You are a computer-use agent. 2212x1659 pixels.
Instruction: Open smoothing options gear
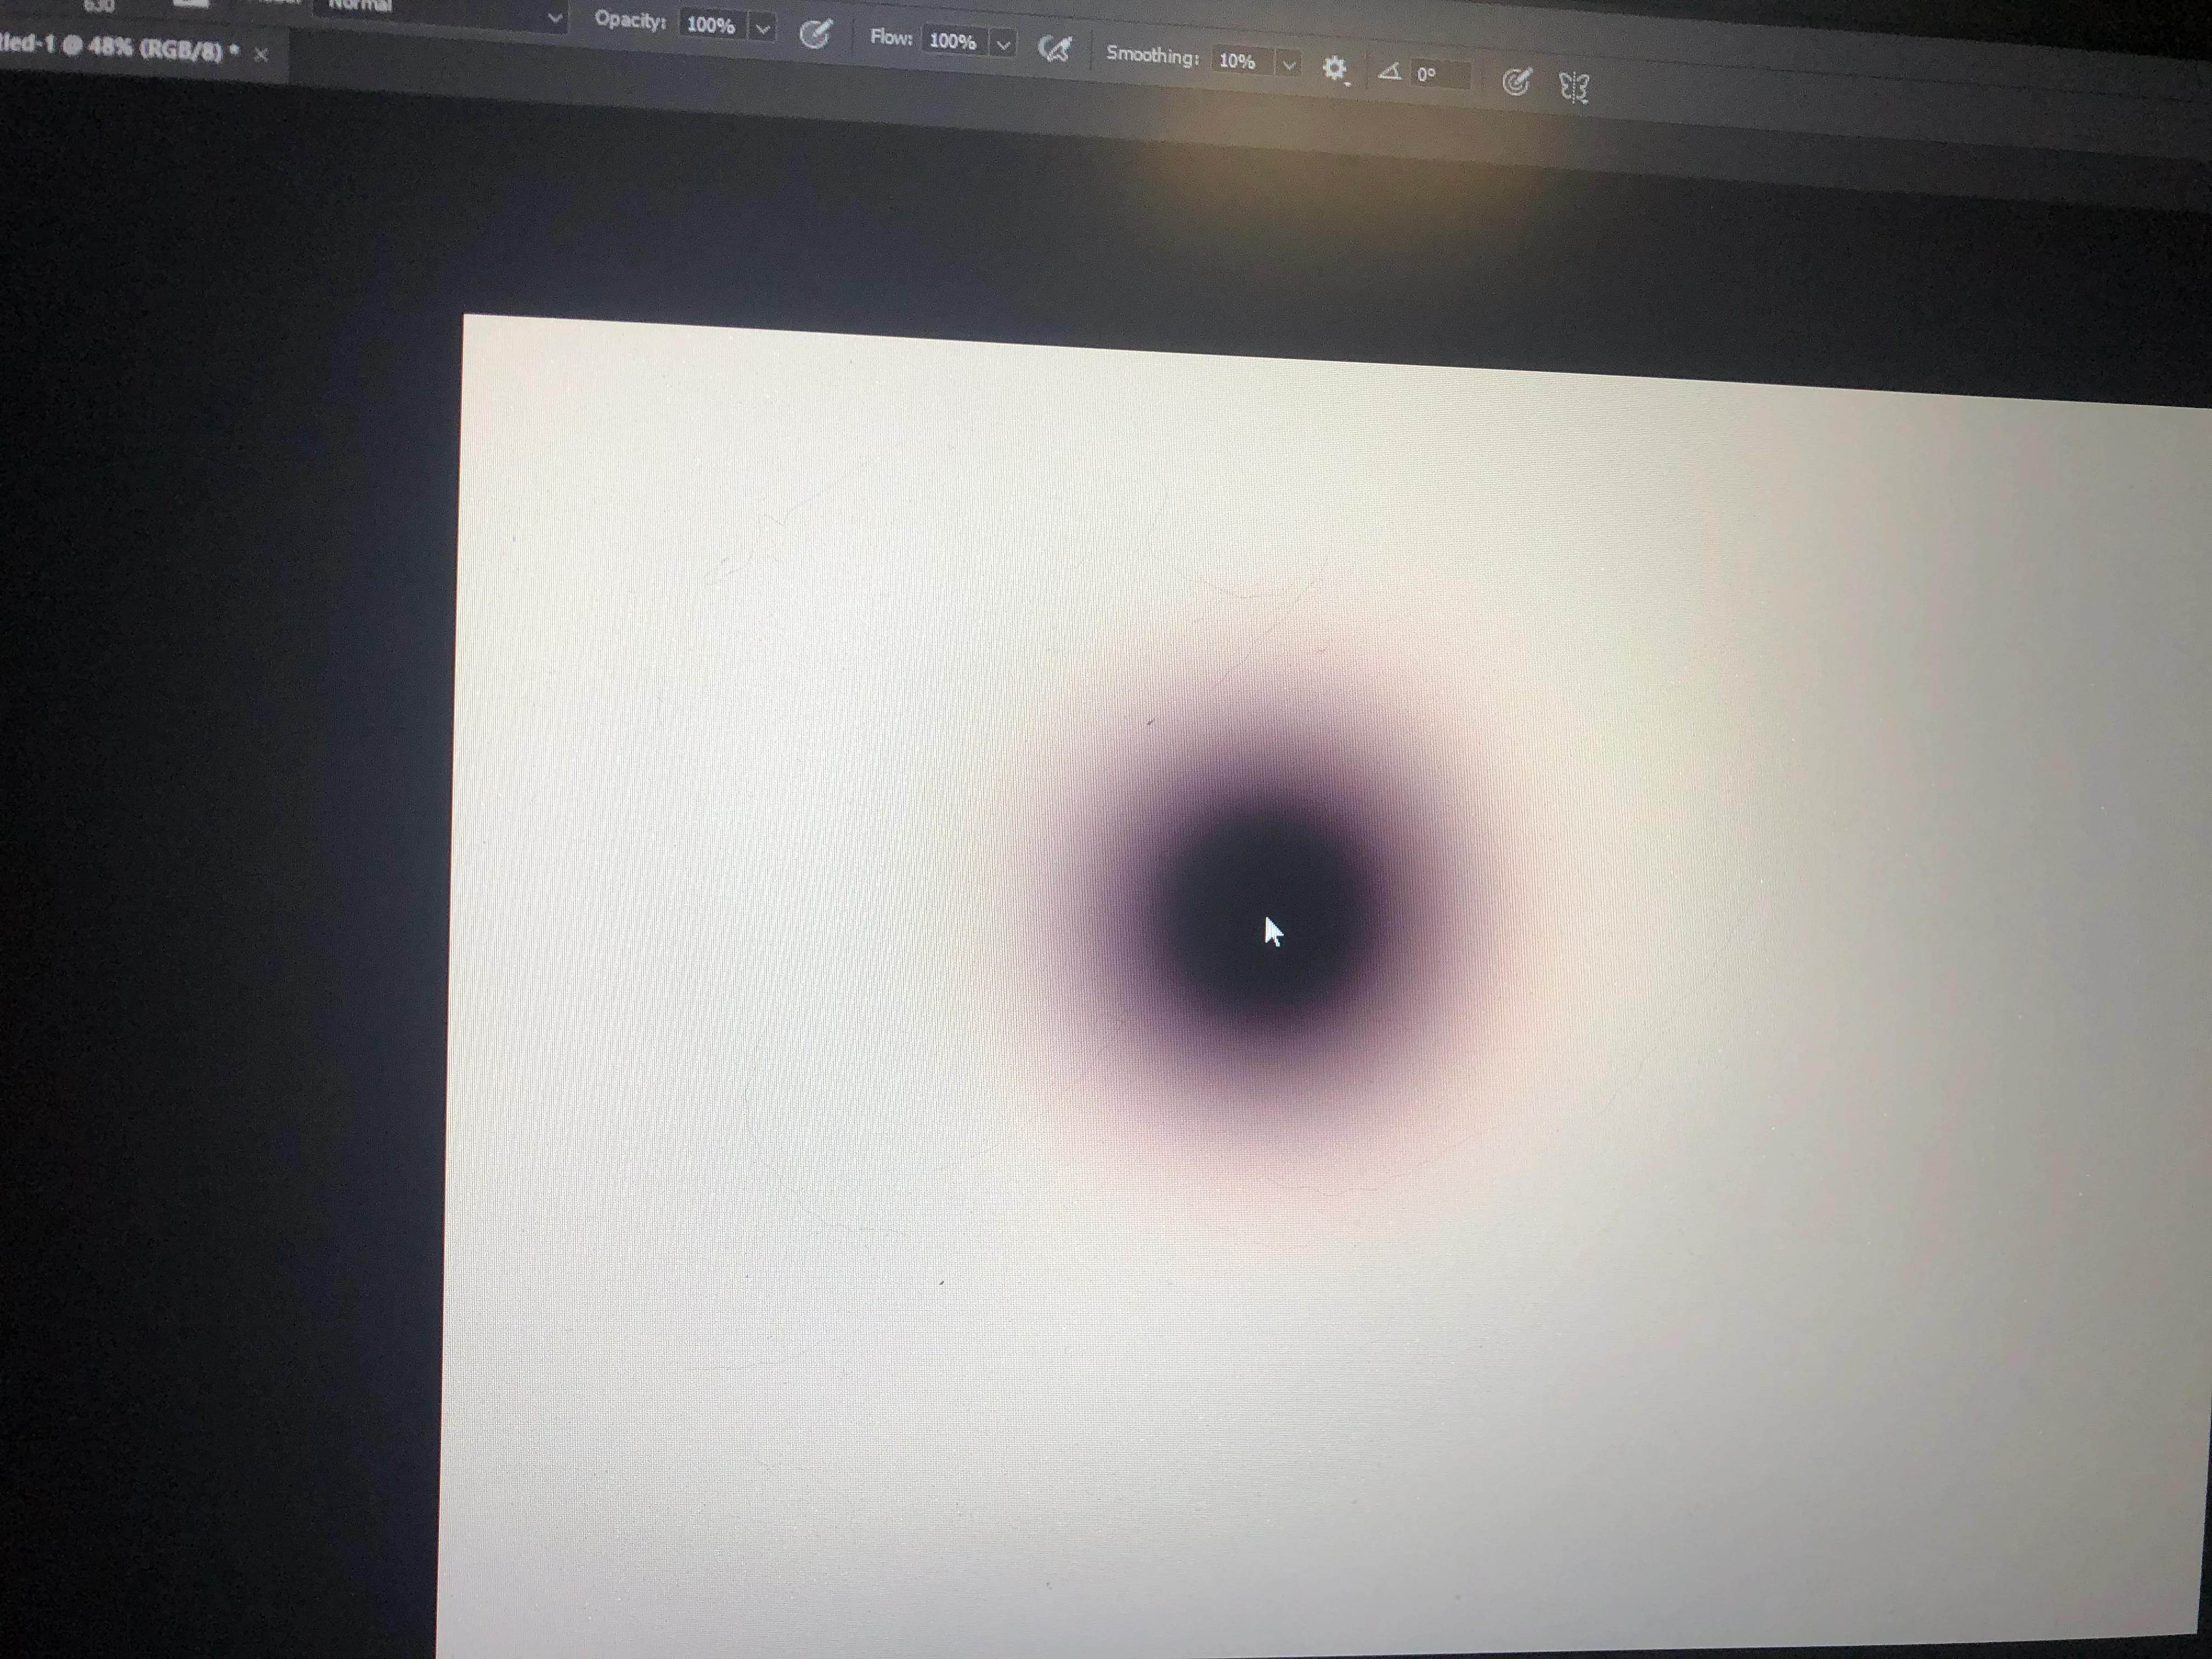(1334, 68)
